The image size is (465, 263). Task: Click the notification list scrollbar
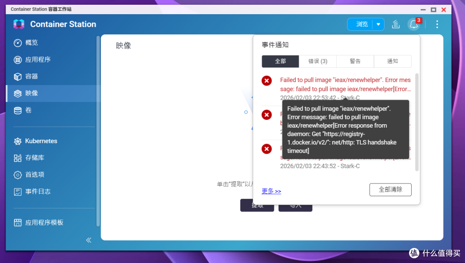click(x=417, y=122)
